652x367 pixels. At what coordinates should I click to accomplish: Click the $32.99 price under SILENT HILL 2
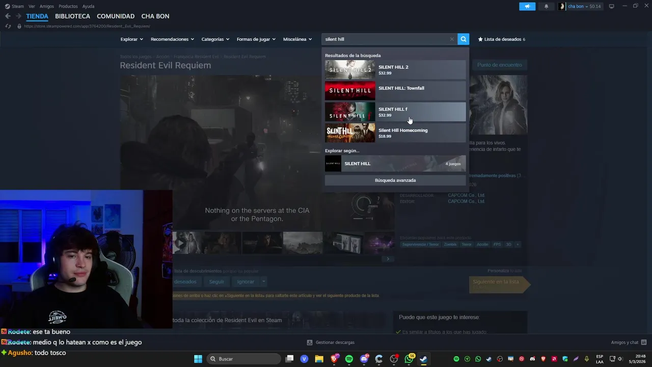pos(385,73)
